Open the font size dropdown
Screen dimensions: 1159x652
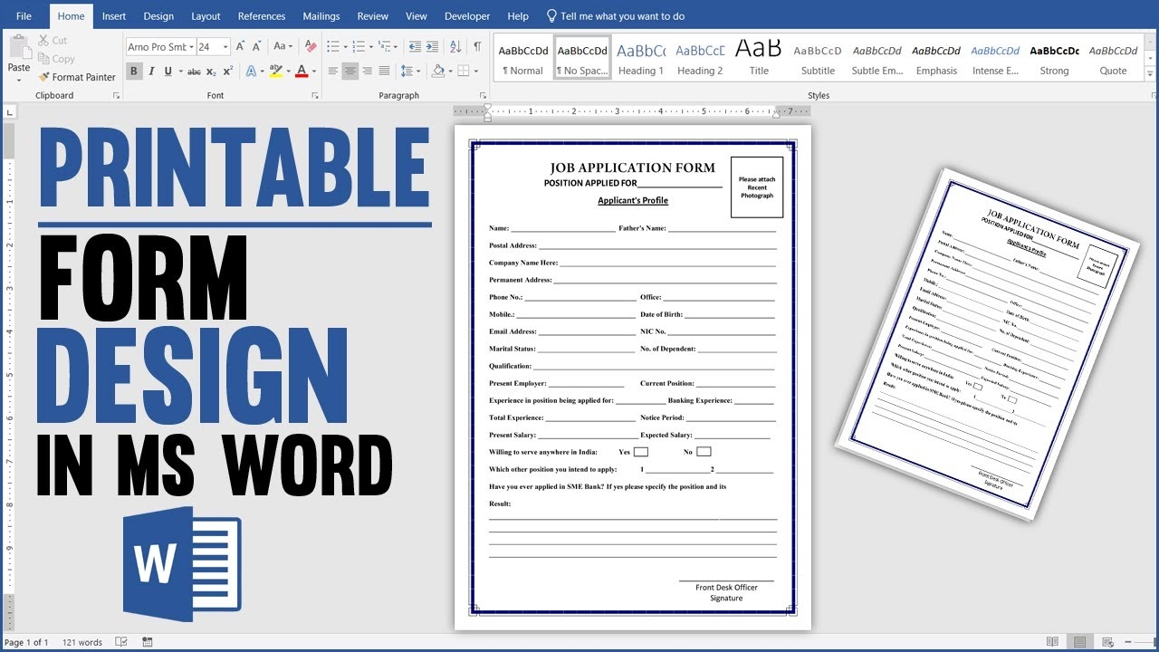tap(225, 47)
